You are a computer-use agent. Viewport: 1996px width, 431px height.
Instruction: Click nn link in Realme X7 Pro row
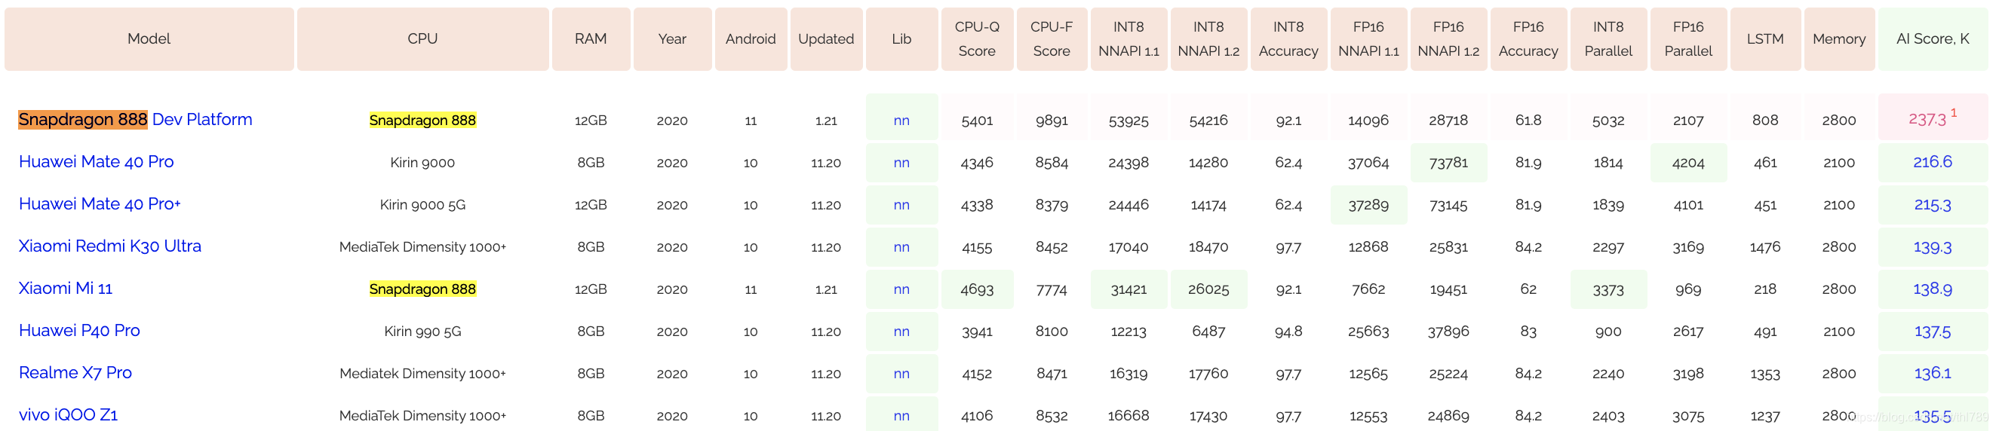pos(902,373)
